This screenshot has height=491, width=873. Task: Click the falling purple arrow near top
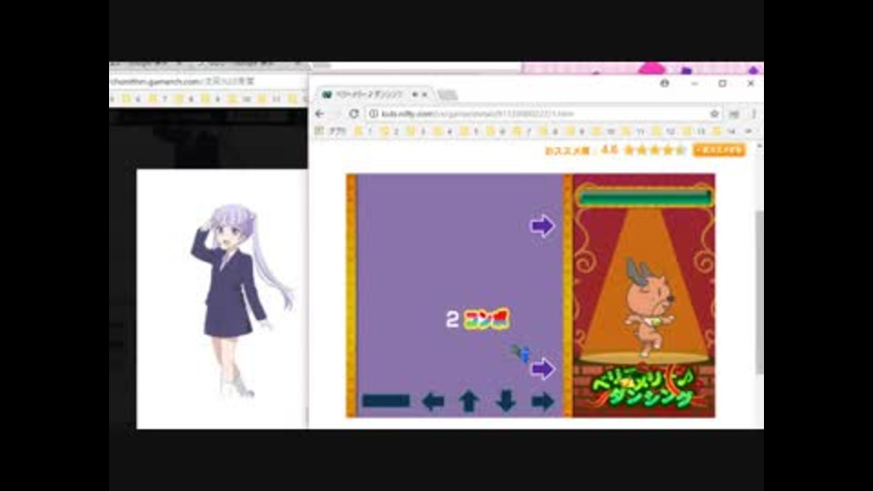[542, 226]
